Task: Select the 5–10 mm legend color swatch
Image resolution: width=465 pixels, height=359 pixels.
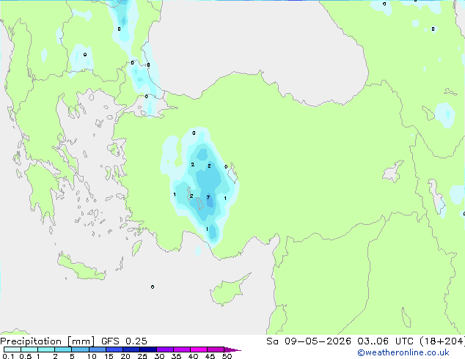Action: pos(80,349)
